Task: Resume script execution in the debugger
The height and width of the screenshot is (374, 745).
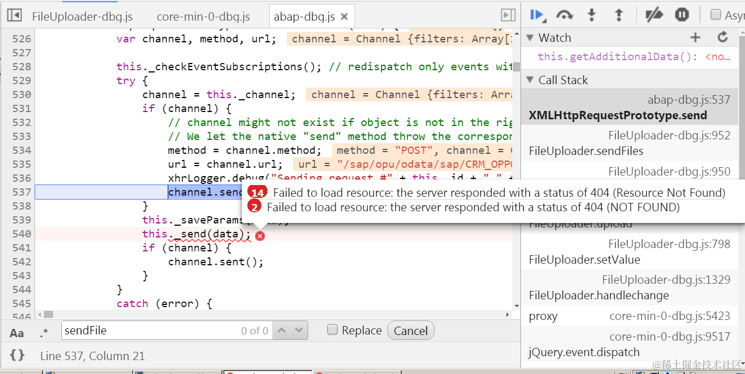Action: [537, 15]
